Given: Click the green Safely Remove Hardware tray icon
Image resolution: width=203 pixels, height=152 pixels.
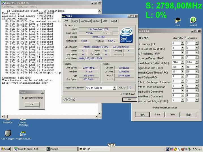Looking at the screenshot, I should coord(189,149).
